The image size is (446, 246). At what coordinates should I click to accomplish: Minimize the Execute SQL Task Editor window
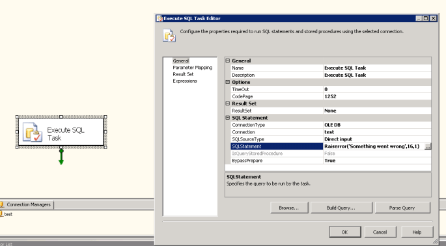pyautogui.click(x=419, y=18)
